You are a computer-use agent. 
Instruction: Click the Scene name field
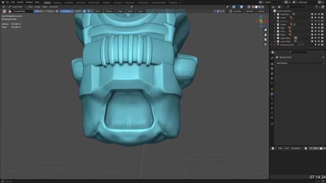(274, 2)
